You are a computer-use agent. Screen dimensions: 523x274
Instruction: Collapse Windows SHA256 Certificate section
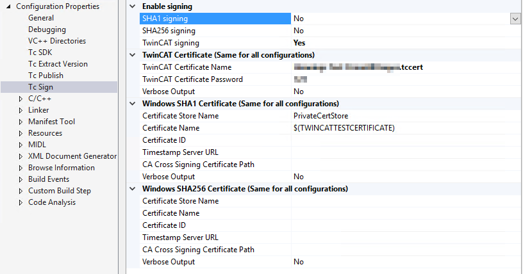(x=133, y=189)
